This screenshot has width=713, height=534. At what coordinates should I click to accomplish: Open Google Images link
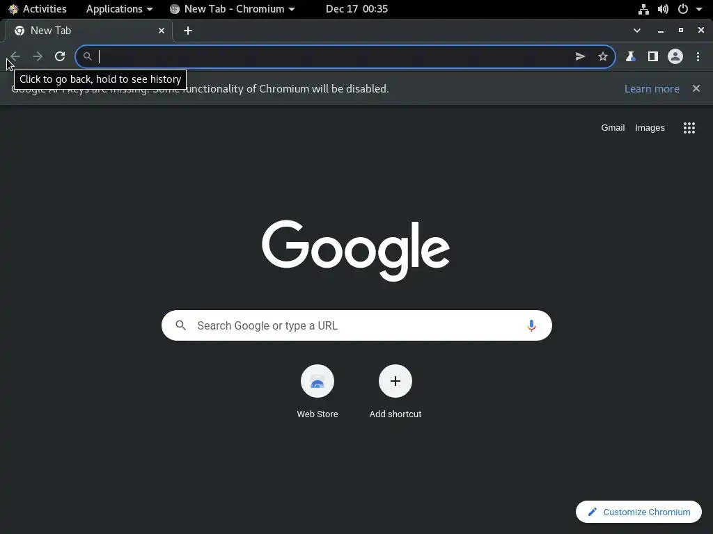pos(650,128)
